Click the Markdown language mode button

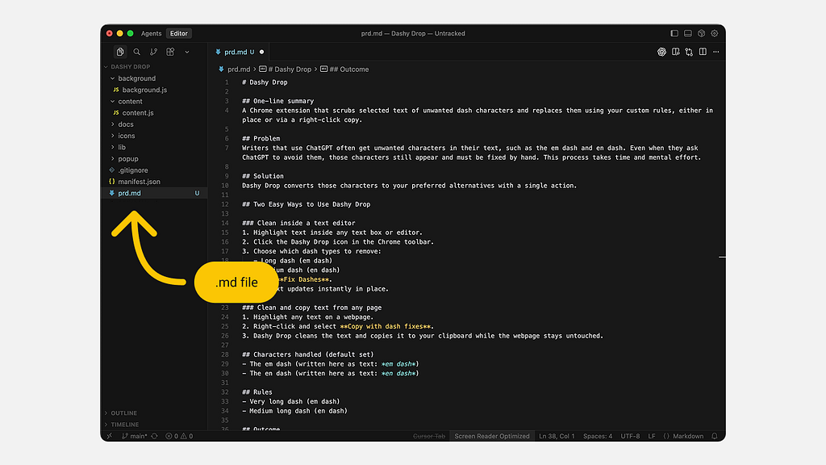tap(686, 436)
